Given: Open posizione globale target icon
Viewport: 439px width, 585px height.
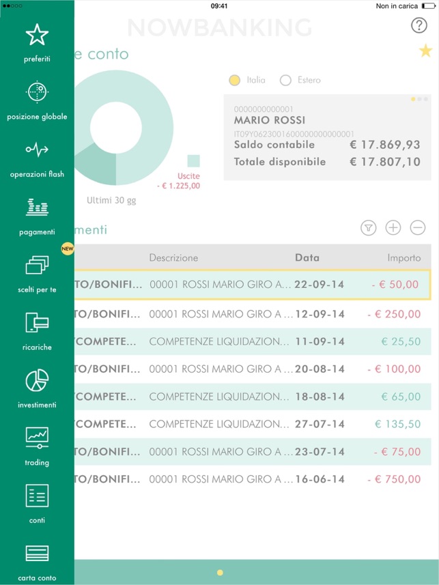Looking at the screenshot, I should click(37, 91).
